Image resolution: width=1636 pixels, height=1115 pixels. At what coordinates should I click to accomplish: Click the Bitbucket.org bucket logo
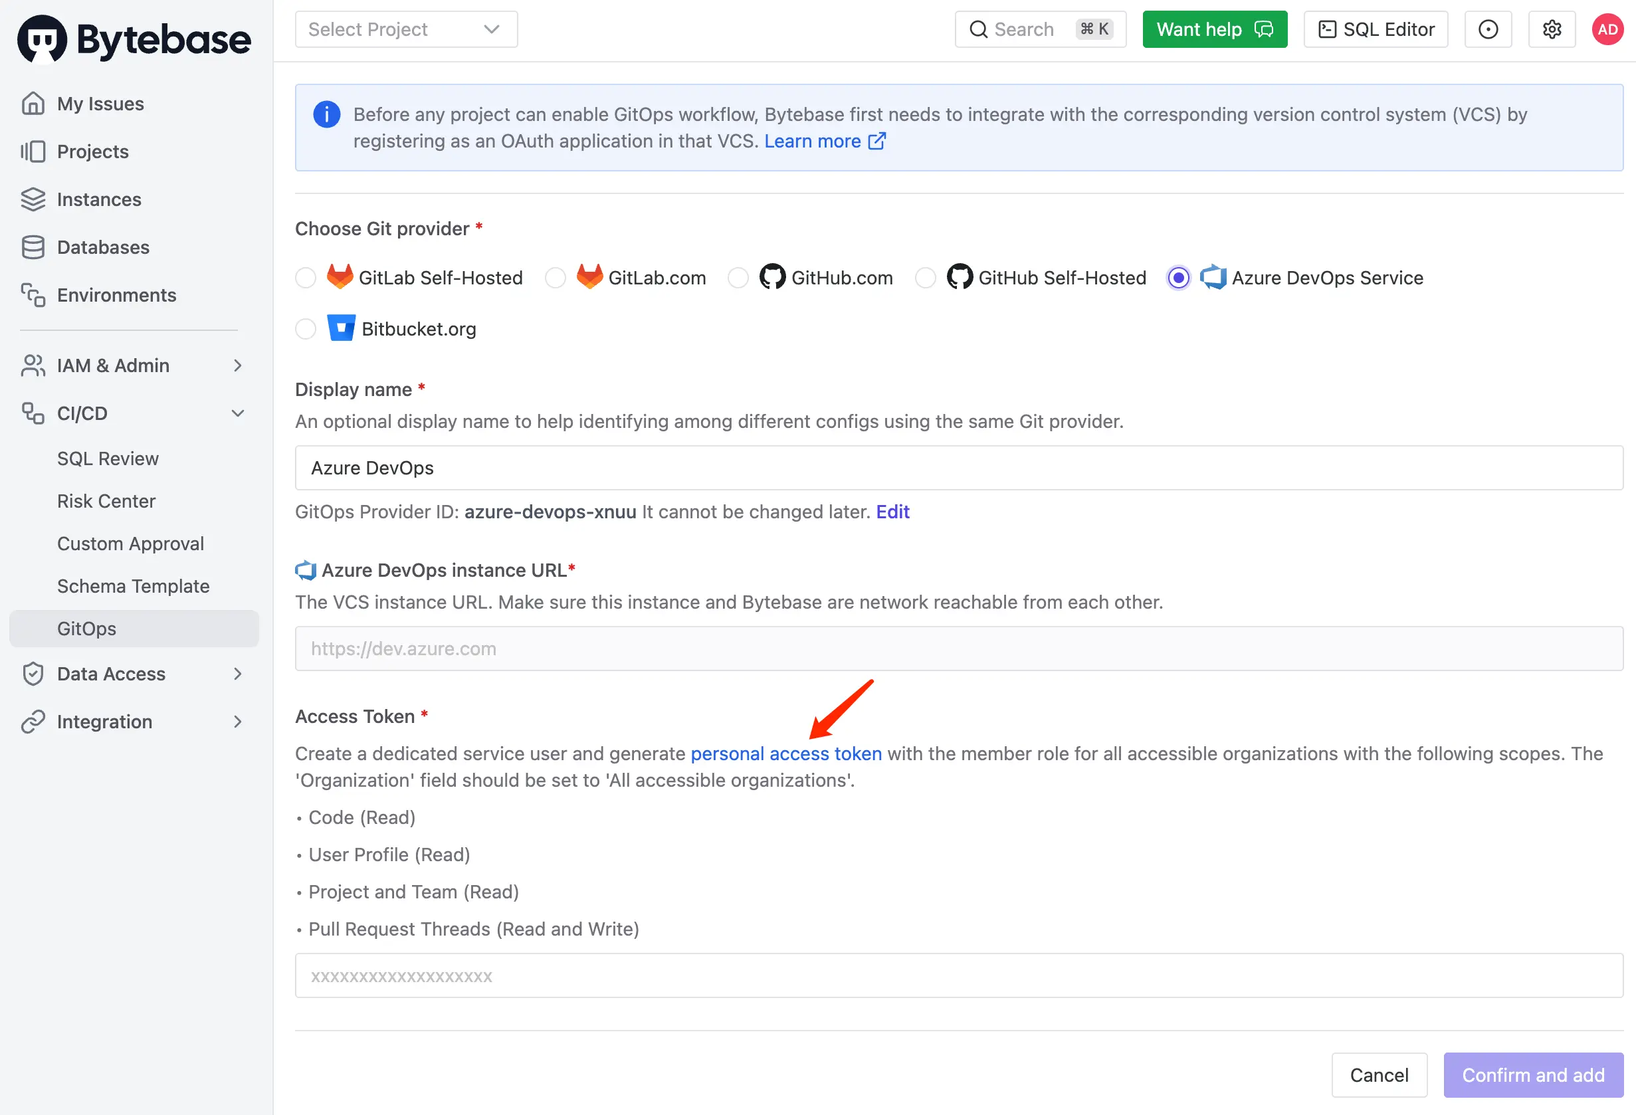point(342,328)
